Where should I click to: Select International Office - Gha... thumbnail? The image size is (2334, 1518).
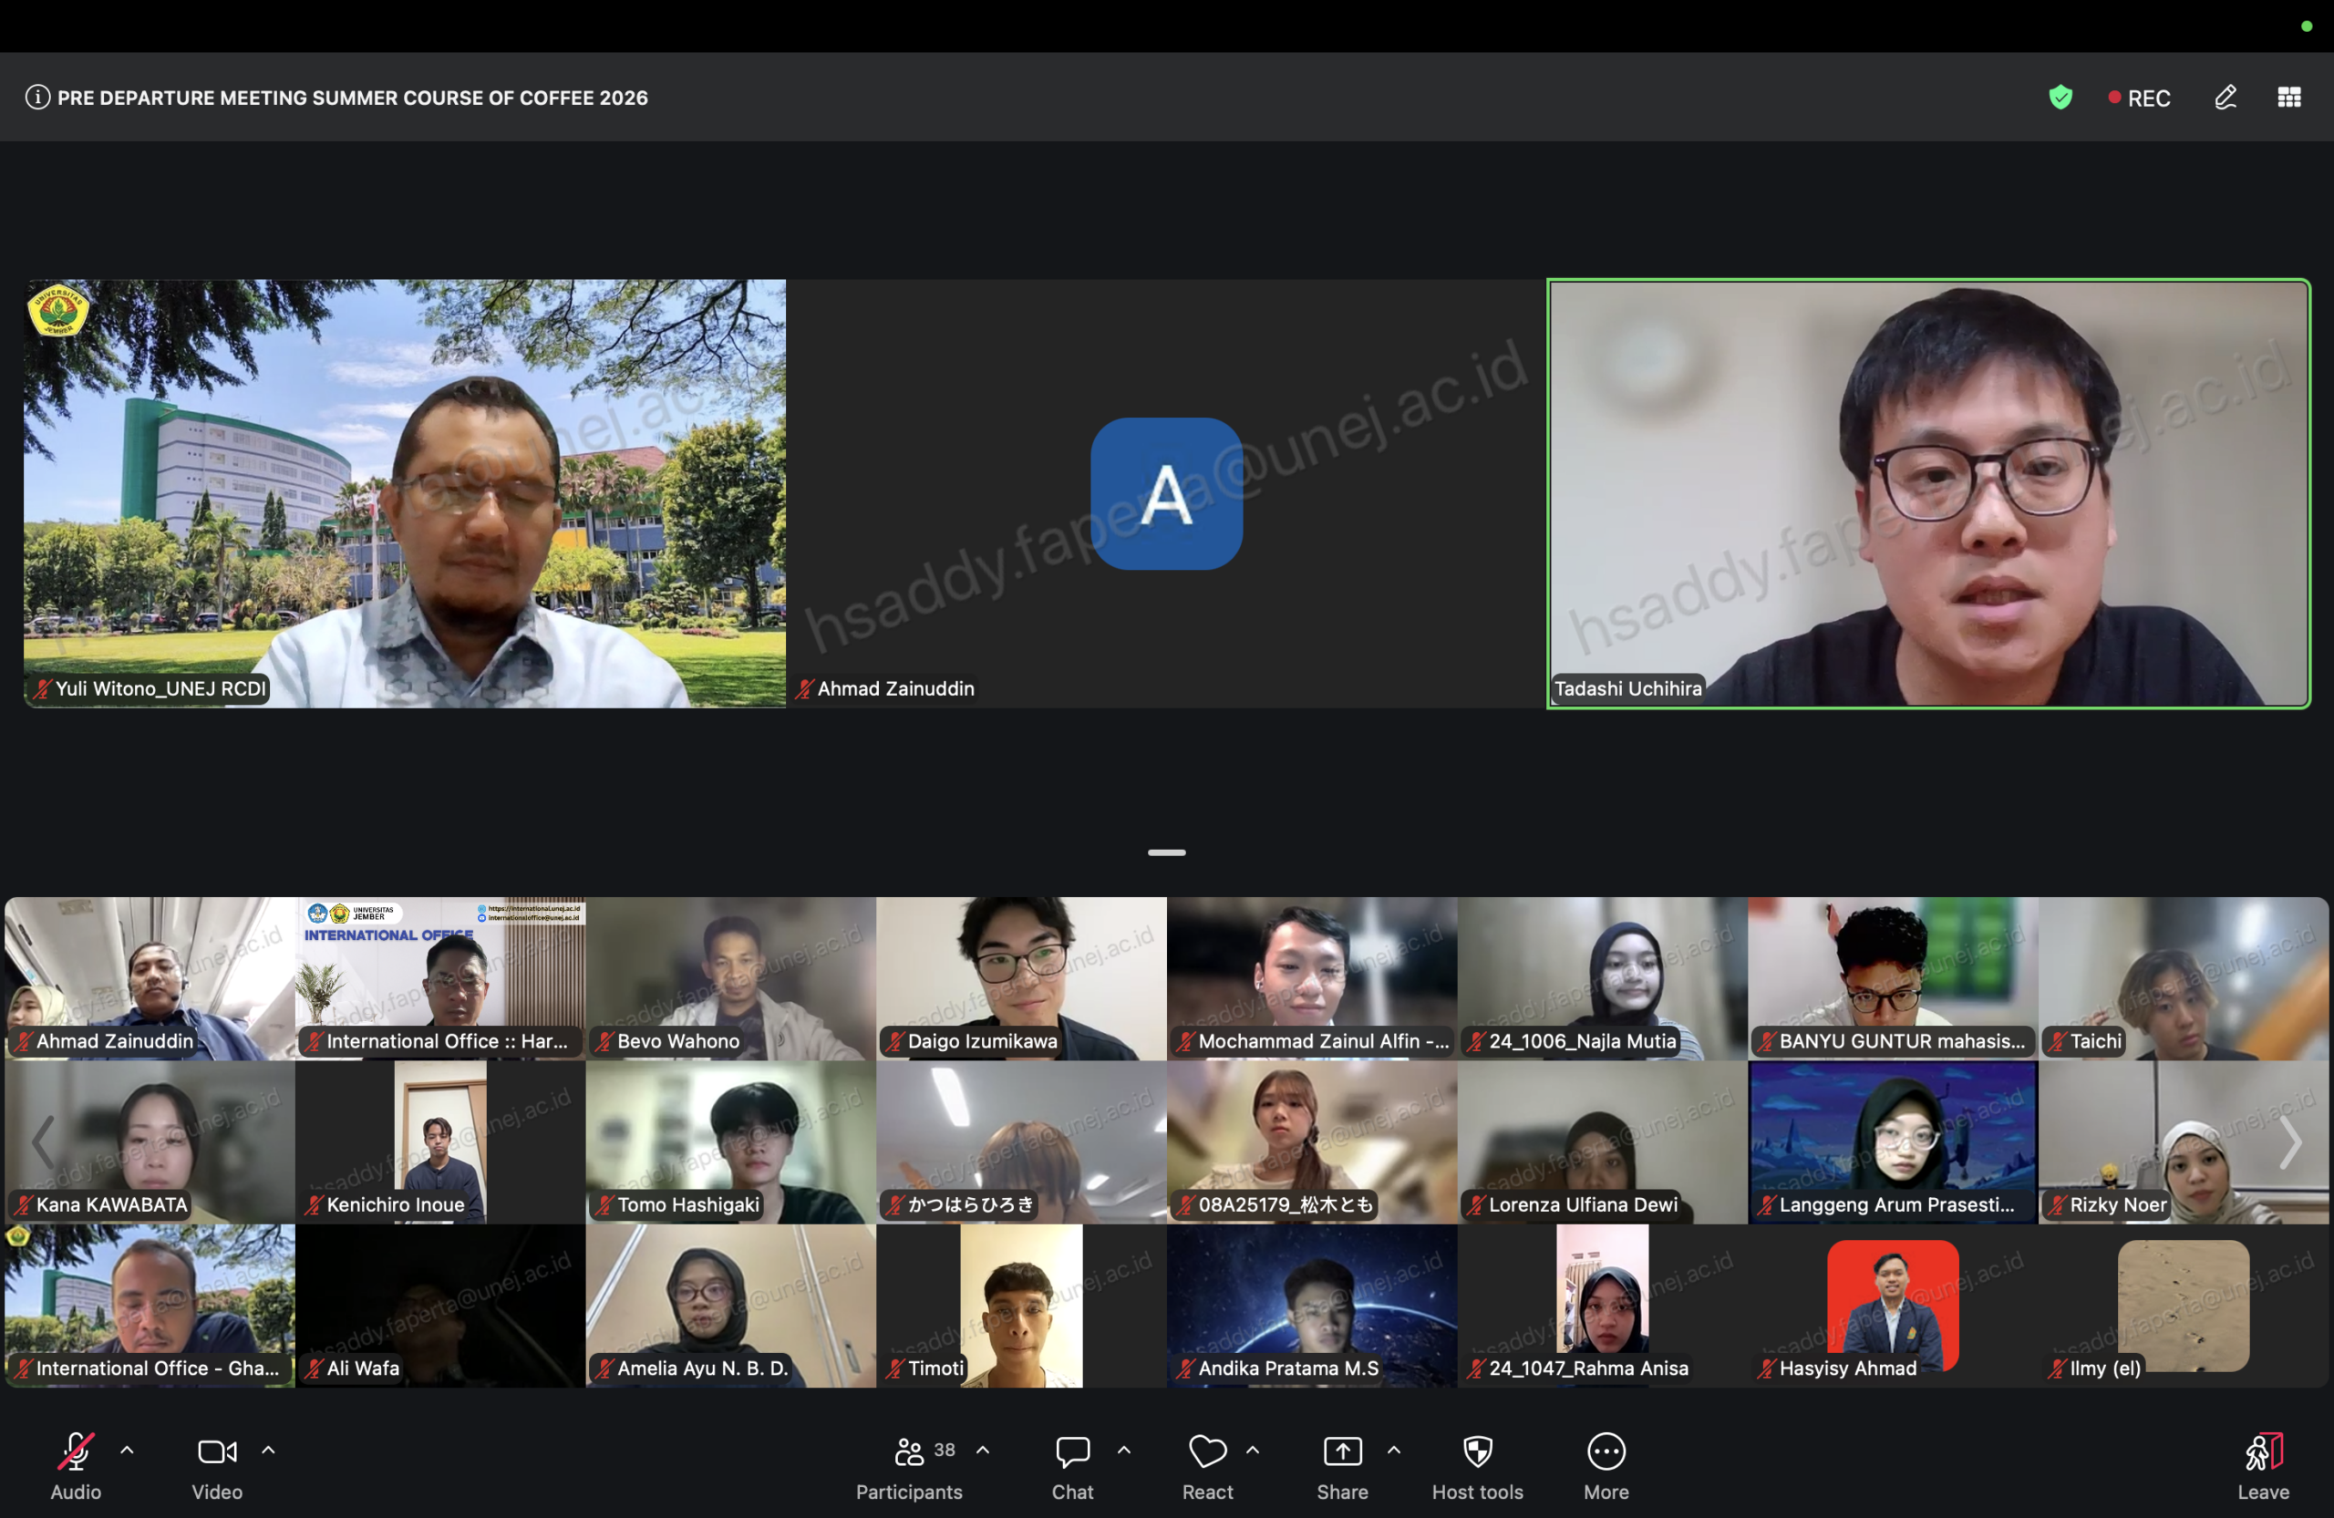pos(150,1306)
